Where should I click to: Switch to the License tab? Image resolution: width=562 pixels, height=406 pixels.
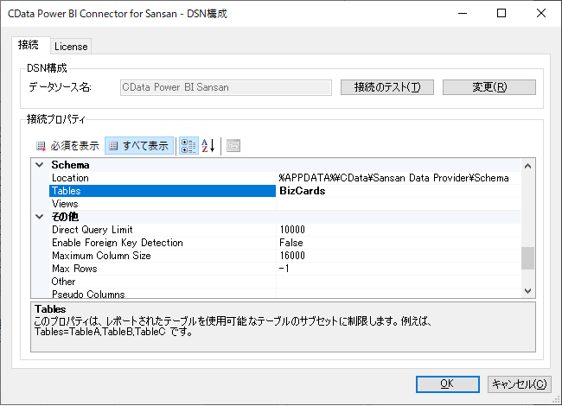coord(71,46)
